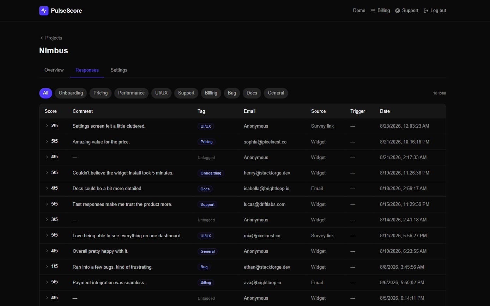Select the Performance filter chip
This screenshot has height=306, width=490.
[x=131, y=93]
